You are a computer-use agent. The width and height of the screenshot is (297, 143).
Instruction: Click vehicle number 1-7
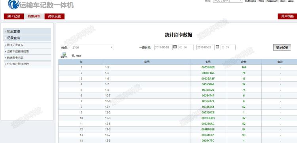[107, 85]
